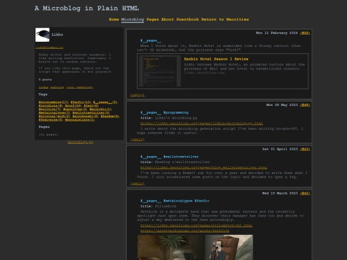Click #programming tag in 08 May 2023 post

(176, 113)
